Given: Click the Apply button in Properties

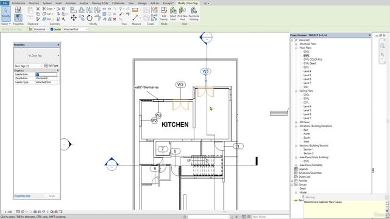Looking at the screenshot, I should click(x=52, y=196).
